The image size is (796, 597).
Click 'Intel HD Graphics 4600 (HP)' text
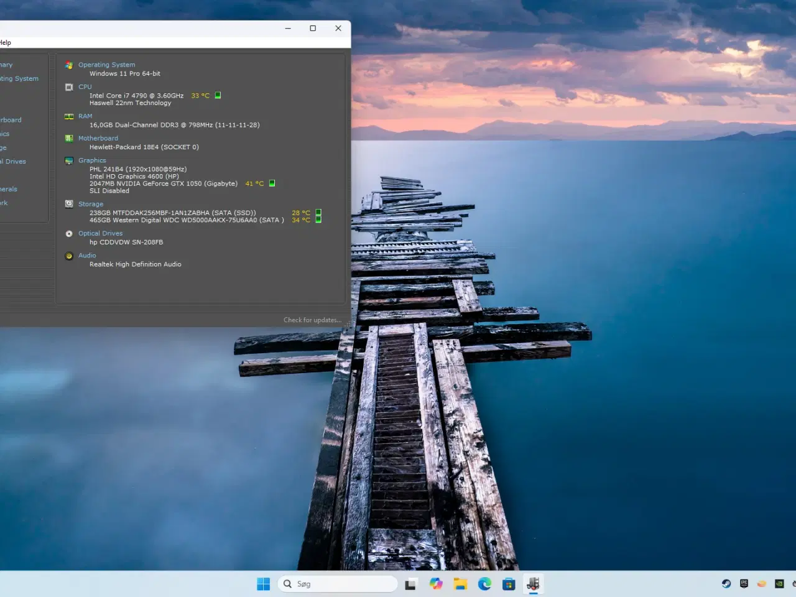134,177
